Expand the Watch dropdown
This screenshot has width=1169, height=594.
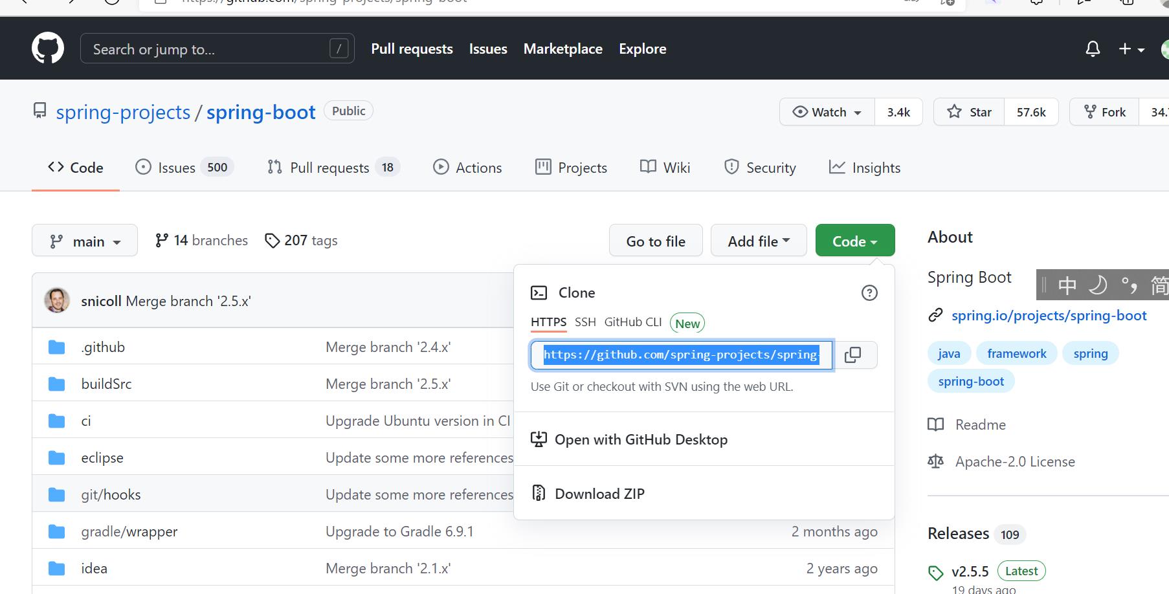pyautogui.click(x=827, y=112)
